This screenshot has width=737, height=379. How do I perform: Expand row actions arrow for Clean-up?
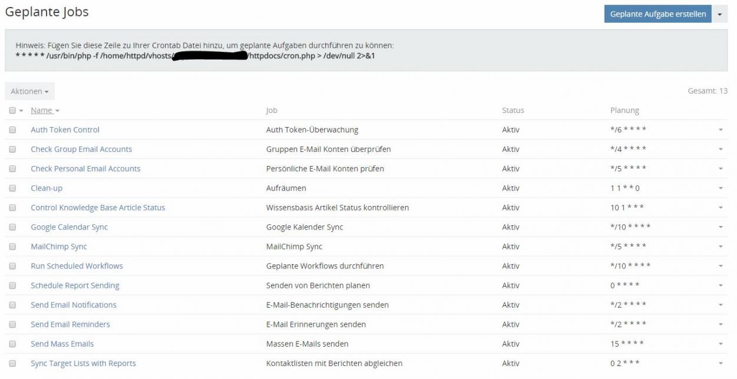721,188
